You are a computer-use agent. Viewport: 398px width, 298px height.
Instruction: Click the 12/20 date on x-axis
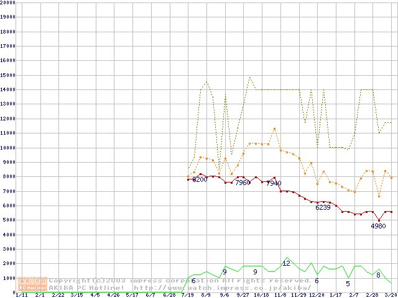click(317, 295)
